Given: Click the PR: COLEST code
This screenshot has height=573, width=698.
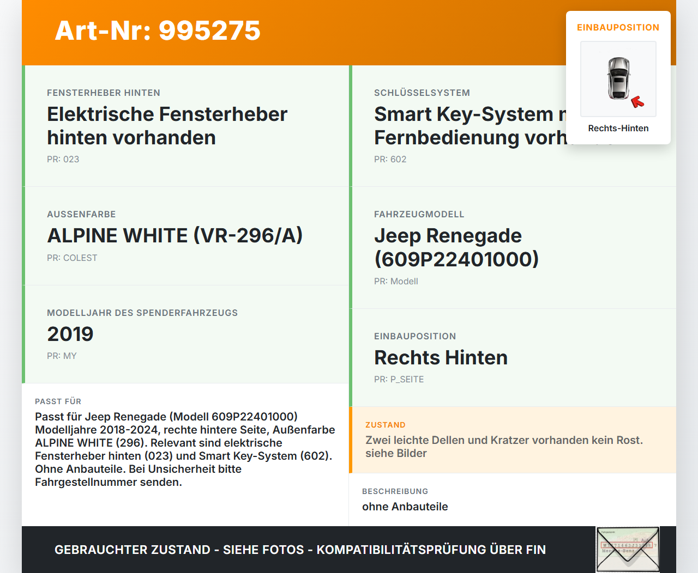Looking at the screenshot, I should pyautogui.click(x=72, y=258).
